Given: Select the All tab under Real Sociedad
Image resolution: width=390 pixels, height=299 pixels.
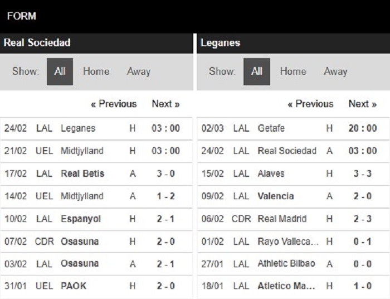Looking at the screenshot, I should tap(60, 72).
